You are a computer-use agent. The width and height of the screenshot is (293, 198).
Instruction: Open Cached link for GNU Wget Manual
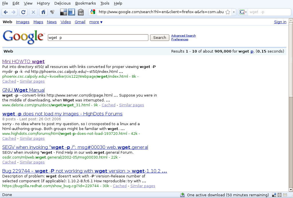point(109,105)
